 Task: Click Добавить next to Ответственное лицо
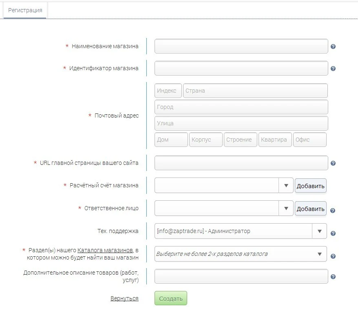click(310, 209)
